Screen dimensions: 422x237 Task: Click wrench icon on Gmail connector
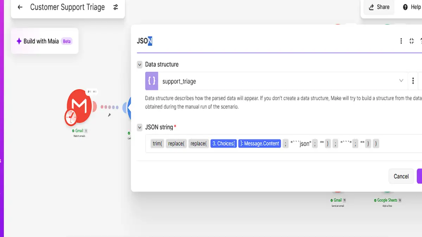(109, 114)
